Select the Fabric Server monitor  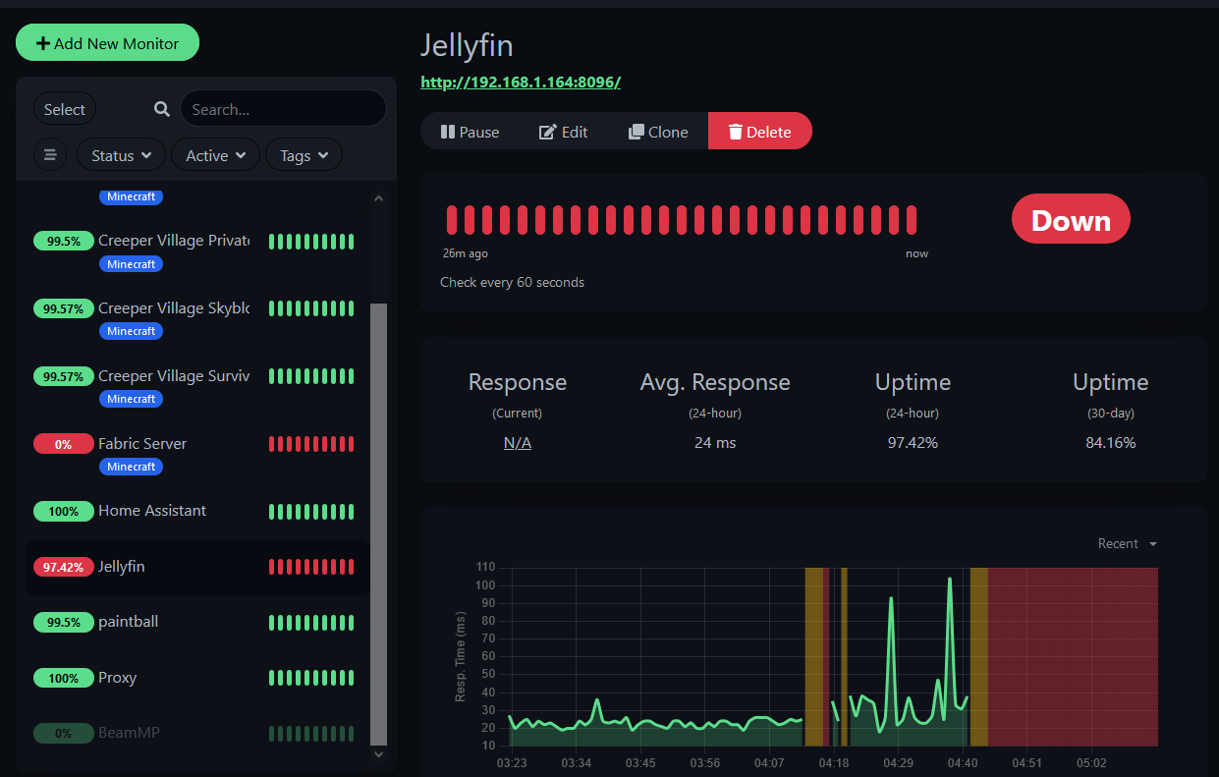142,444
